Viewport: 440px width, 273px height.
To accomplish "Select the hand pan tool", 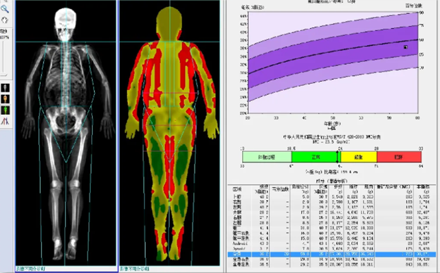I will point(5,20).
